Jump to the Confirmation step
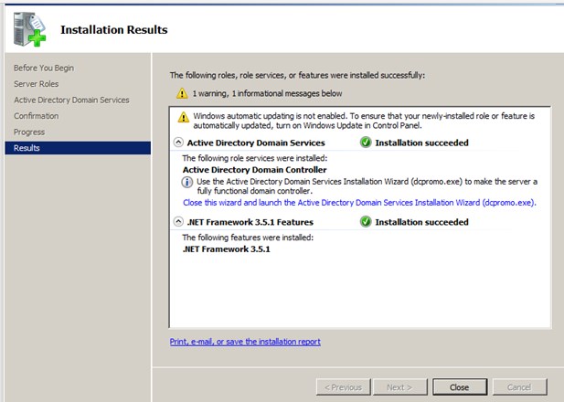Viewport: 564px width, 402px height. click(37, 116)
